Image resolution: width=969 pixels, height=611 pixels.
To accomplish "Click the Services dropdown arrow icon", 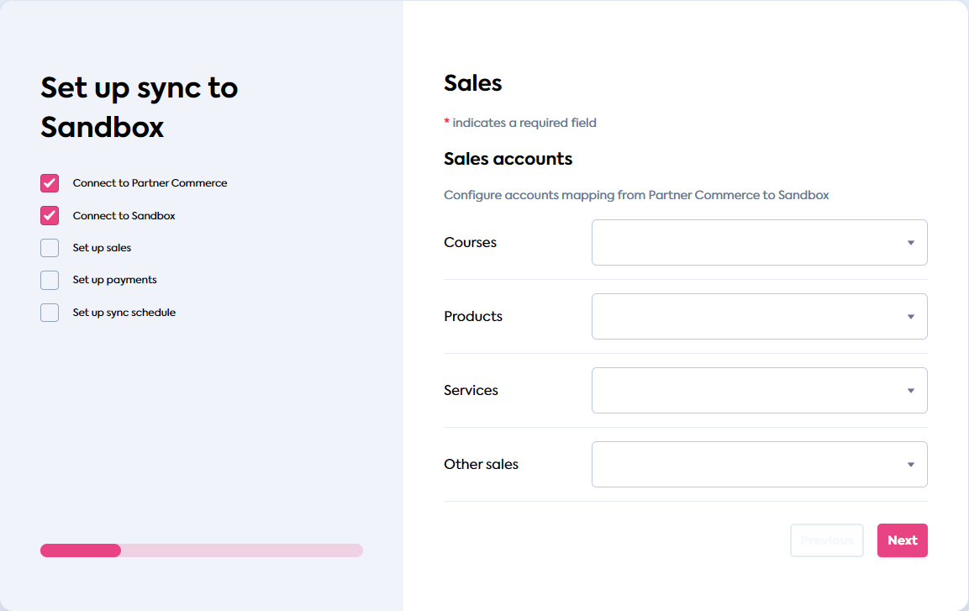I will click(910, 390).
